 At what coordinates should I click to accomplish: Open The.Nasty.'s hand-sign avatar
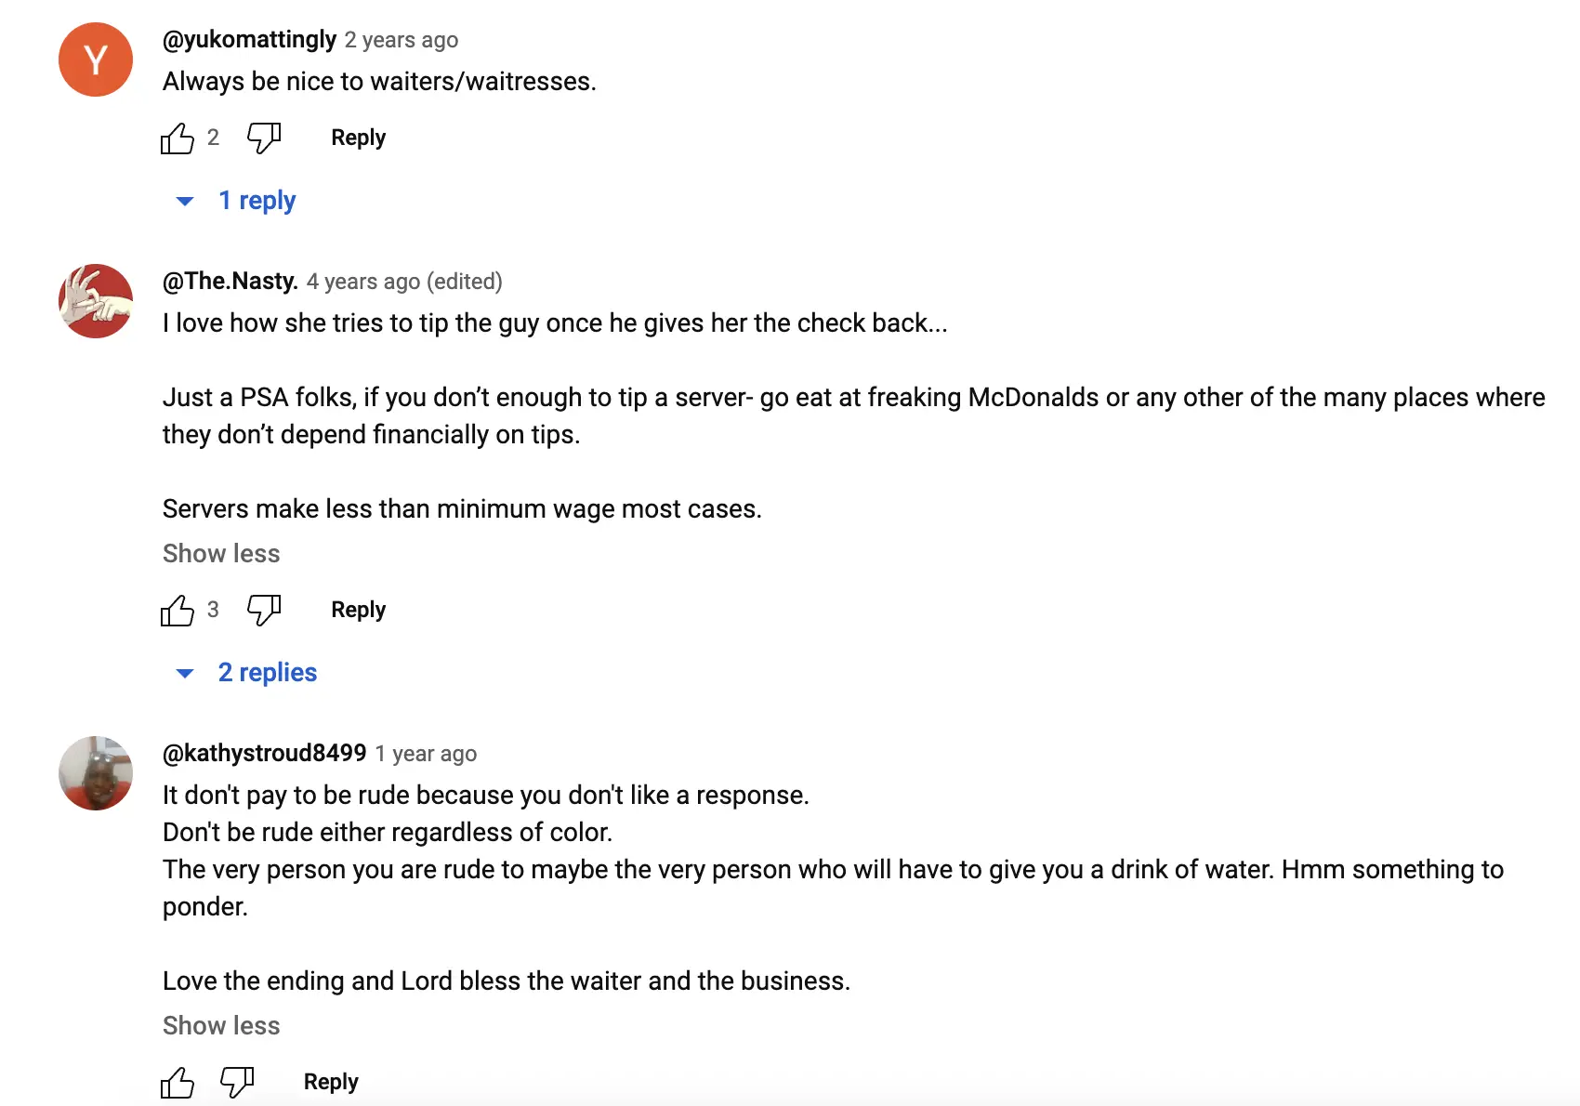(96, 301)
